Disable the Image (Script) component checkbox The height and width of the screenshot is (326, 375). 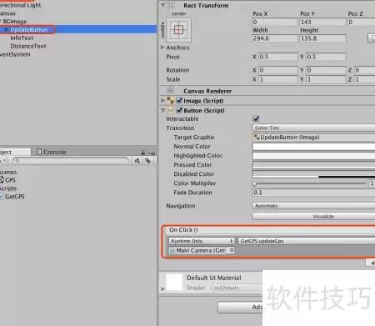[180, 100]
